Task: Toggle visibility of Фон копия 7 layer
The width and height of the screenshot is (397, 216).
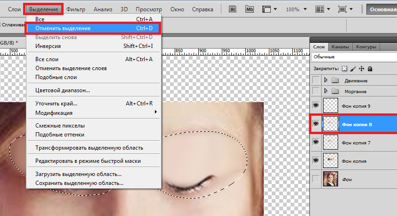Action: click(316, 142)
